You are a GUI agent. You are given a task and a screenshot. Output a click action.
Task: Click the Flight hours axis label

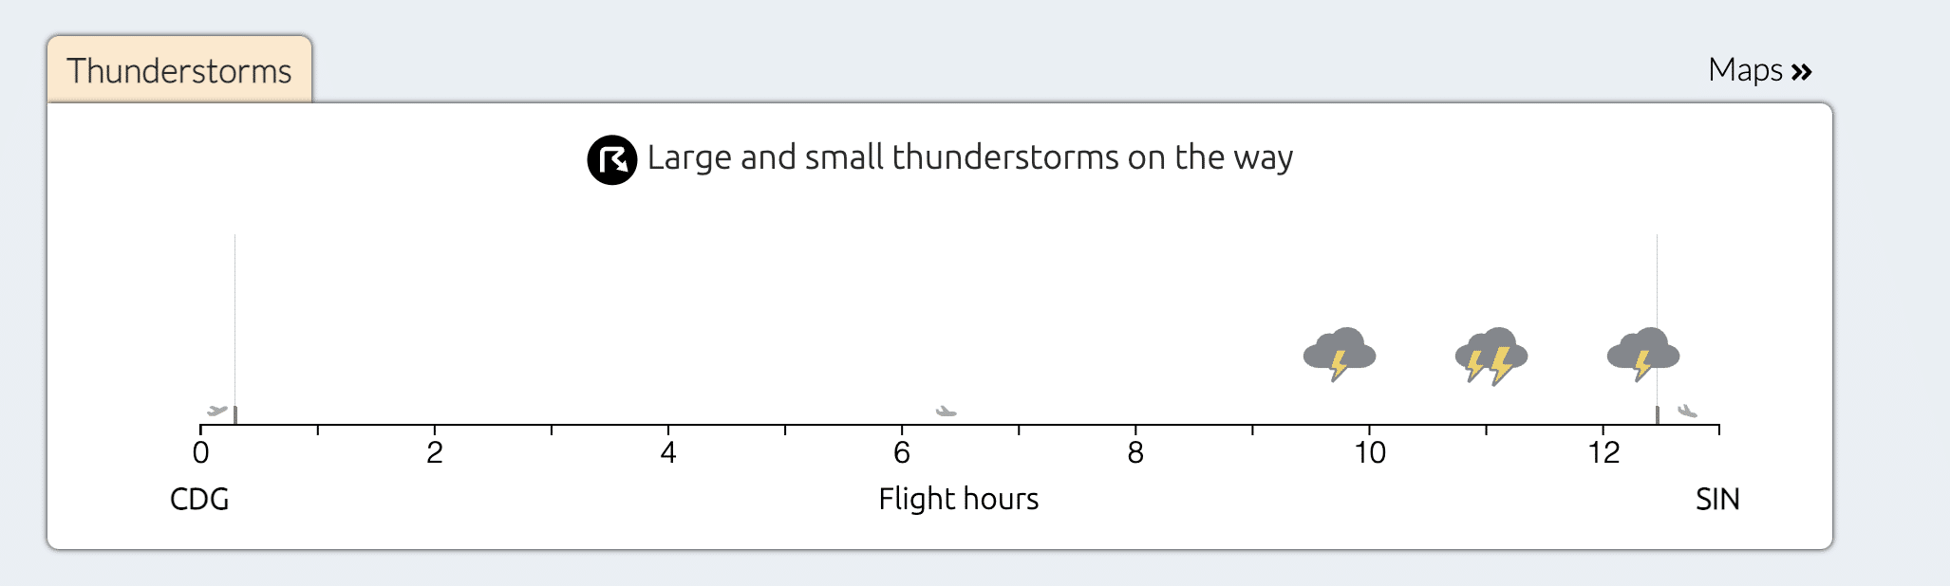coord(958,499)
